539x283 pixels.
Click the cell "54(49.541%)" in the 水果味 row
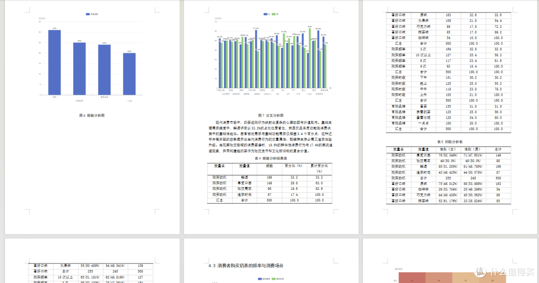coord(115,266)
